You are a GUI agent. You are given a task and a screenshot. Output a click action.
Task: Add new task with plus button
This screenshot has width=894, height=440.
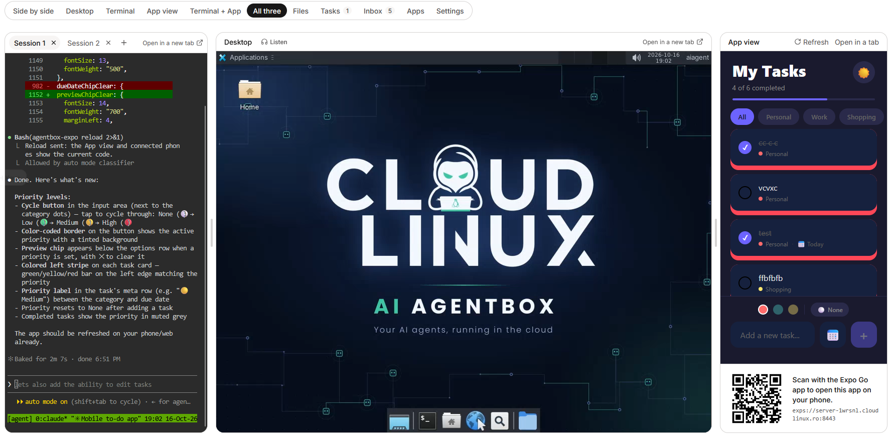pyautogui.click(x=863, y=335)
